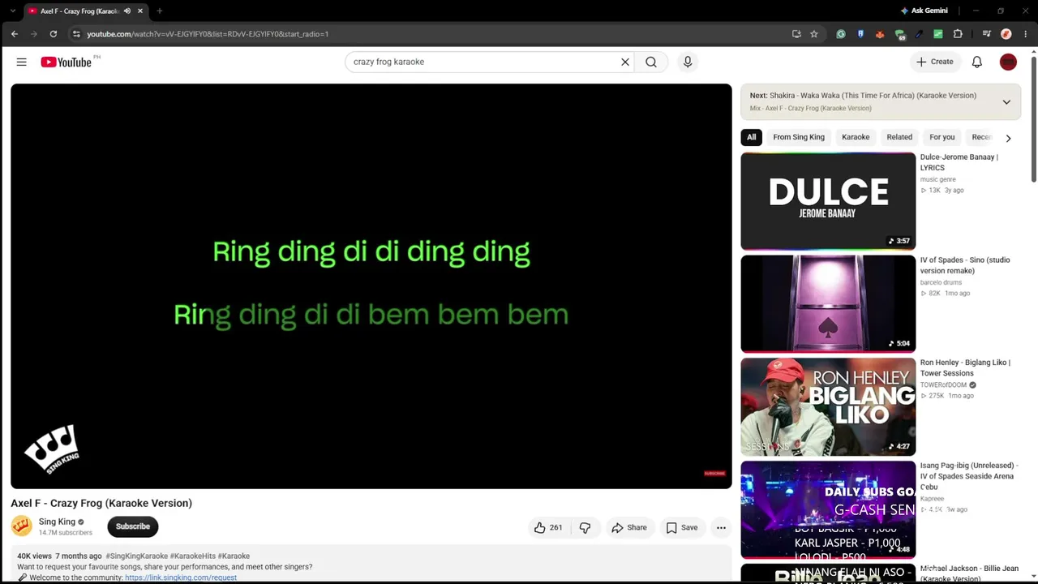Open the Extensions puzzle menu
This screenshot has width=1038, height=584.
pos(958,34)
